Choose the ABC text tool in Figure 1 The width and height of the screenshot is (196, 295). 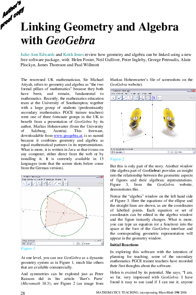[60, 184]
